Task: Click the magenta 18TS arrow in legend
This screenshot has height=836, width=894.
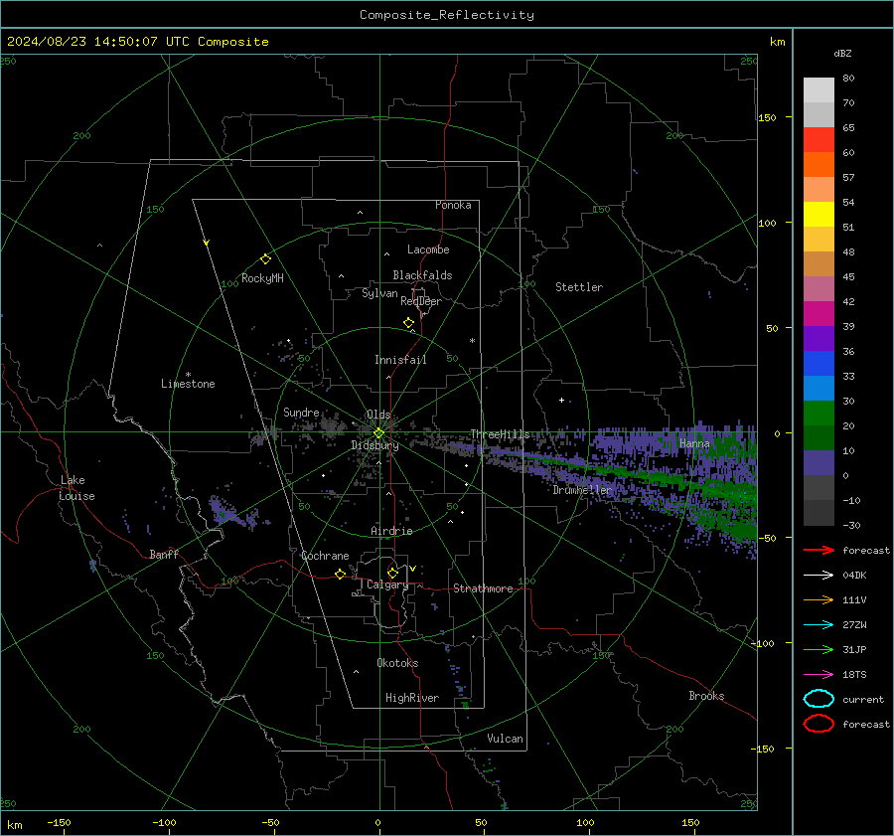Action: click(819, 675)
